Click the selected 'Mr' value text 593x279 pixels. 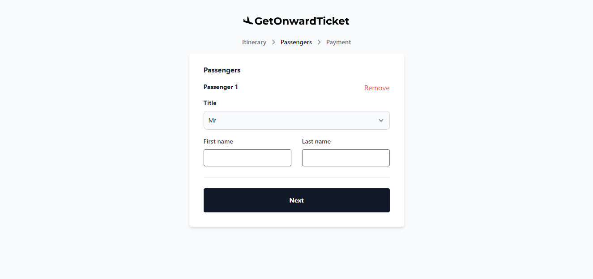[x=213, y=120]
